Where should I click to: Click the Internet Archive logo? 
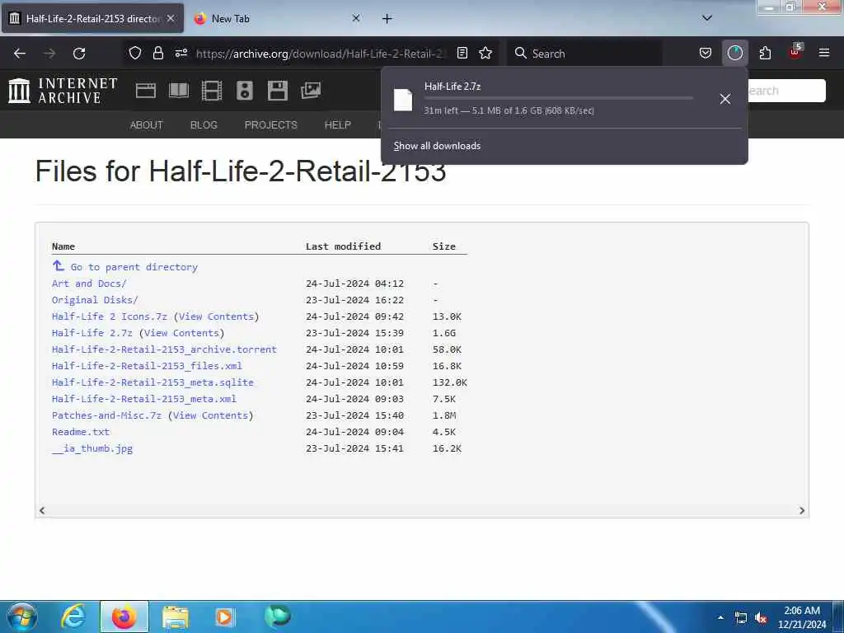click(63, 91)
